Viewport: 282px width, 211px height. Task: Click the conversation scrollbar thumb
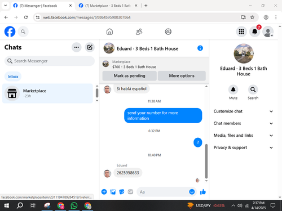click(206, 161)
